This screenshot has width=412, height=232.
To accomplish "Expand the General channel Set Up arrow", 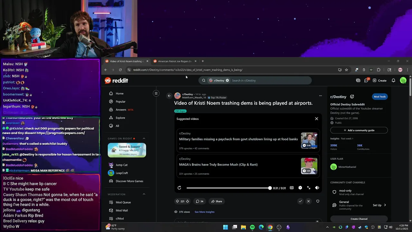I will (x=385, y=205).
